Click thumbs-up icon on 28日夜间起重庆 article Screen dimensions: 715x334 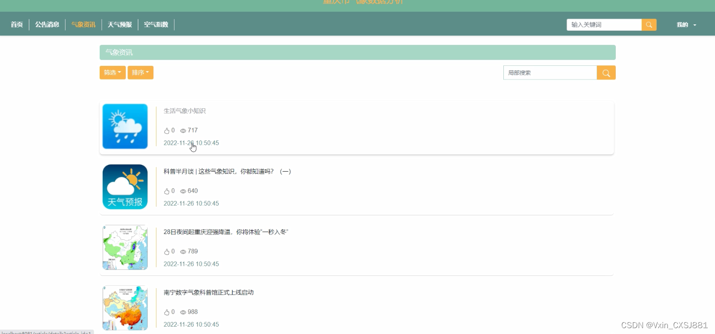pyautogui.click(x=167, y=252)
